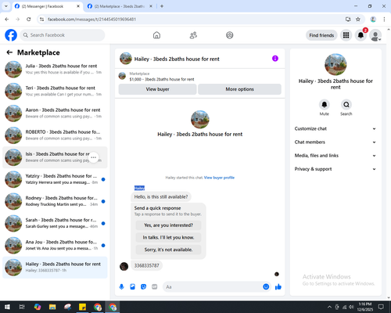The height and width of the screenshot is (313, 391).
Task: Switch to the Messenger browser tab
Action: click(47, 6)
